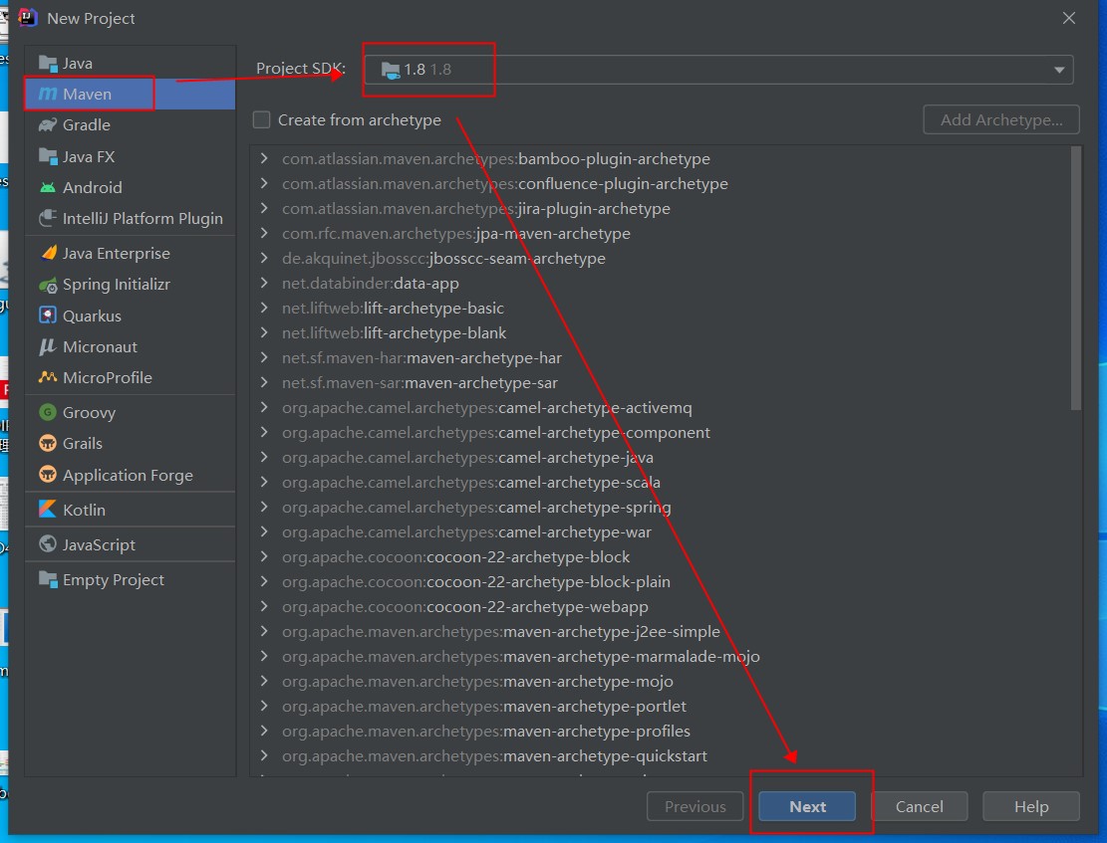Click the Grails icon
Viewport: 1107px width, 843px height.
pos(48,443)
